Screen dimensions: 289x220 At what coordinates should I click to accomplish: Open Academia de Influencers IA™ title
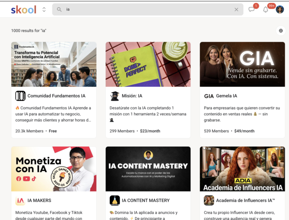pos(245,200)
